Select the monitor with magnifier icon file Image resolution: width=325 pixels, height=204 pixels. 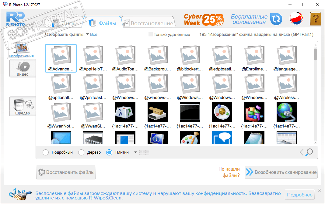tap(61, 138)
